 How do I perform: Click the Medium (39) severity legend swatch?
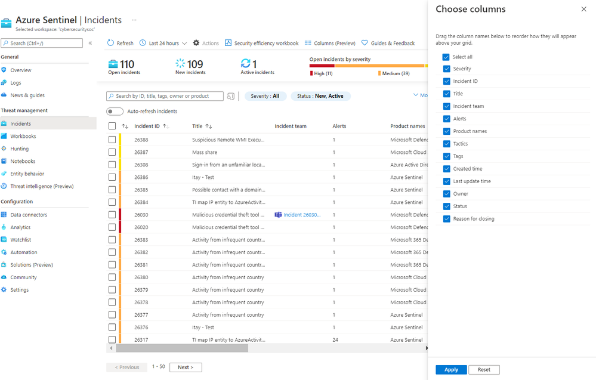pos(379,73)
